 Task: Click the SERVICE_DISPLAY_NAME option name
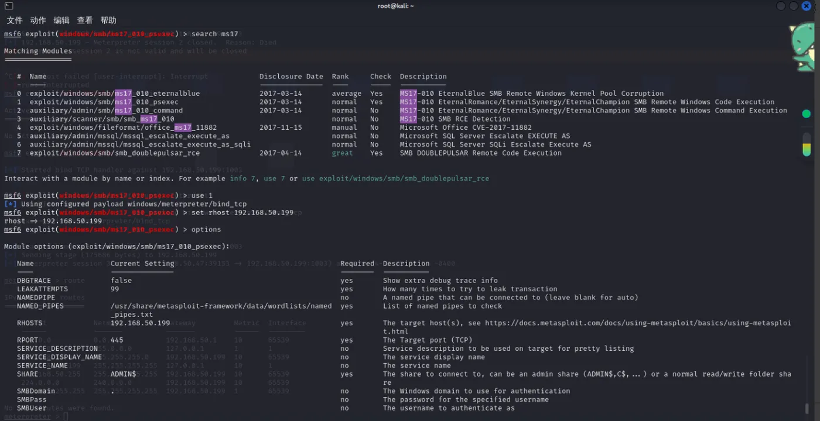click(59, 357)
